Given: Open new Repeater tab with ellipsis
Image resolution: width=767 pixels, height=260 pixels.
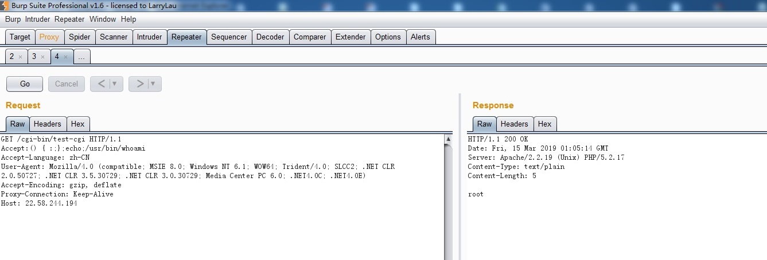Looking at the screenshot, I should click(x=82, y=56).
